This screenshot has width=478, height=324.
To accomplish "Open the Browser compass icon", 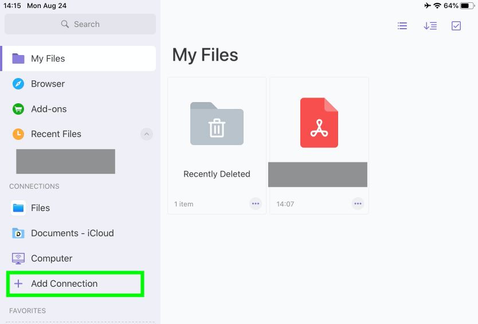I will point(18,84).
